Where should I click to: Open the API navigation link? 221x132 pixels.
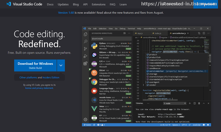[x=85, y=4]
